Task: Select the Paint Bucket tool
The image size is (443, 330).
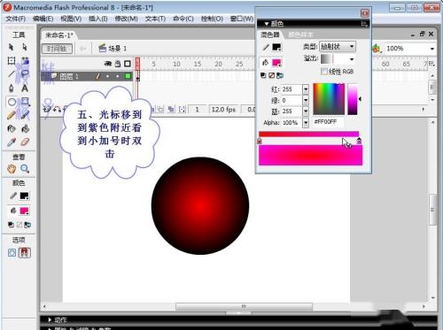Action: click(x=25, y=128)
